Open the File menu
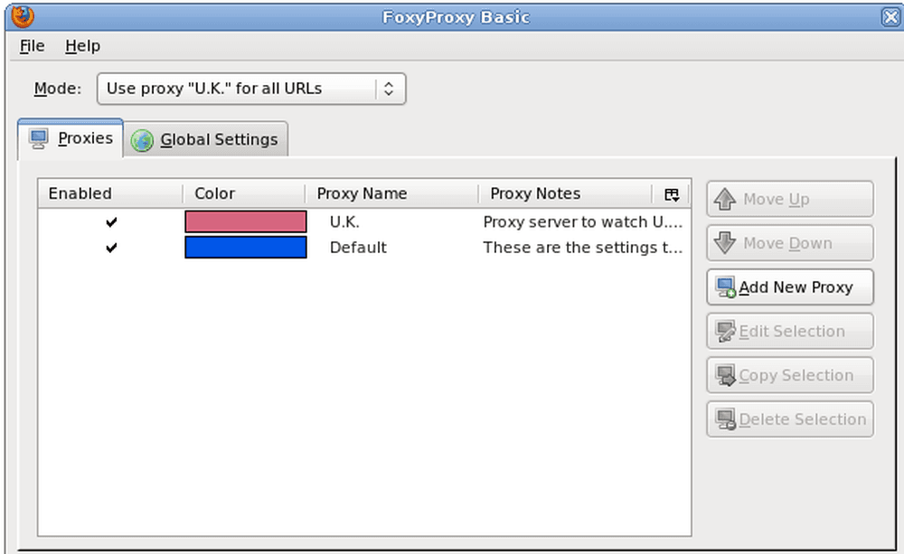Screen dimensions: 904x554 [x=32, y=45]
